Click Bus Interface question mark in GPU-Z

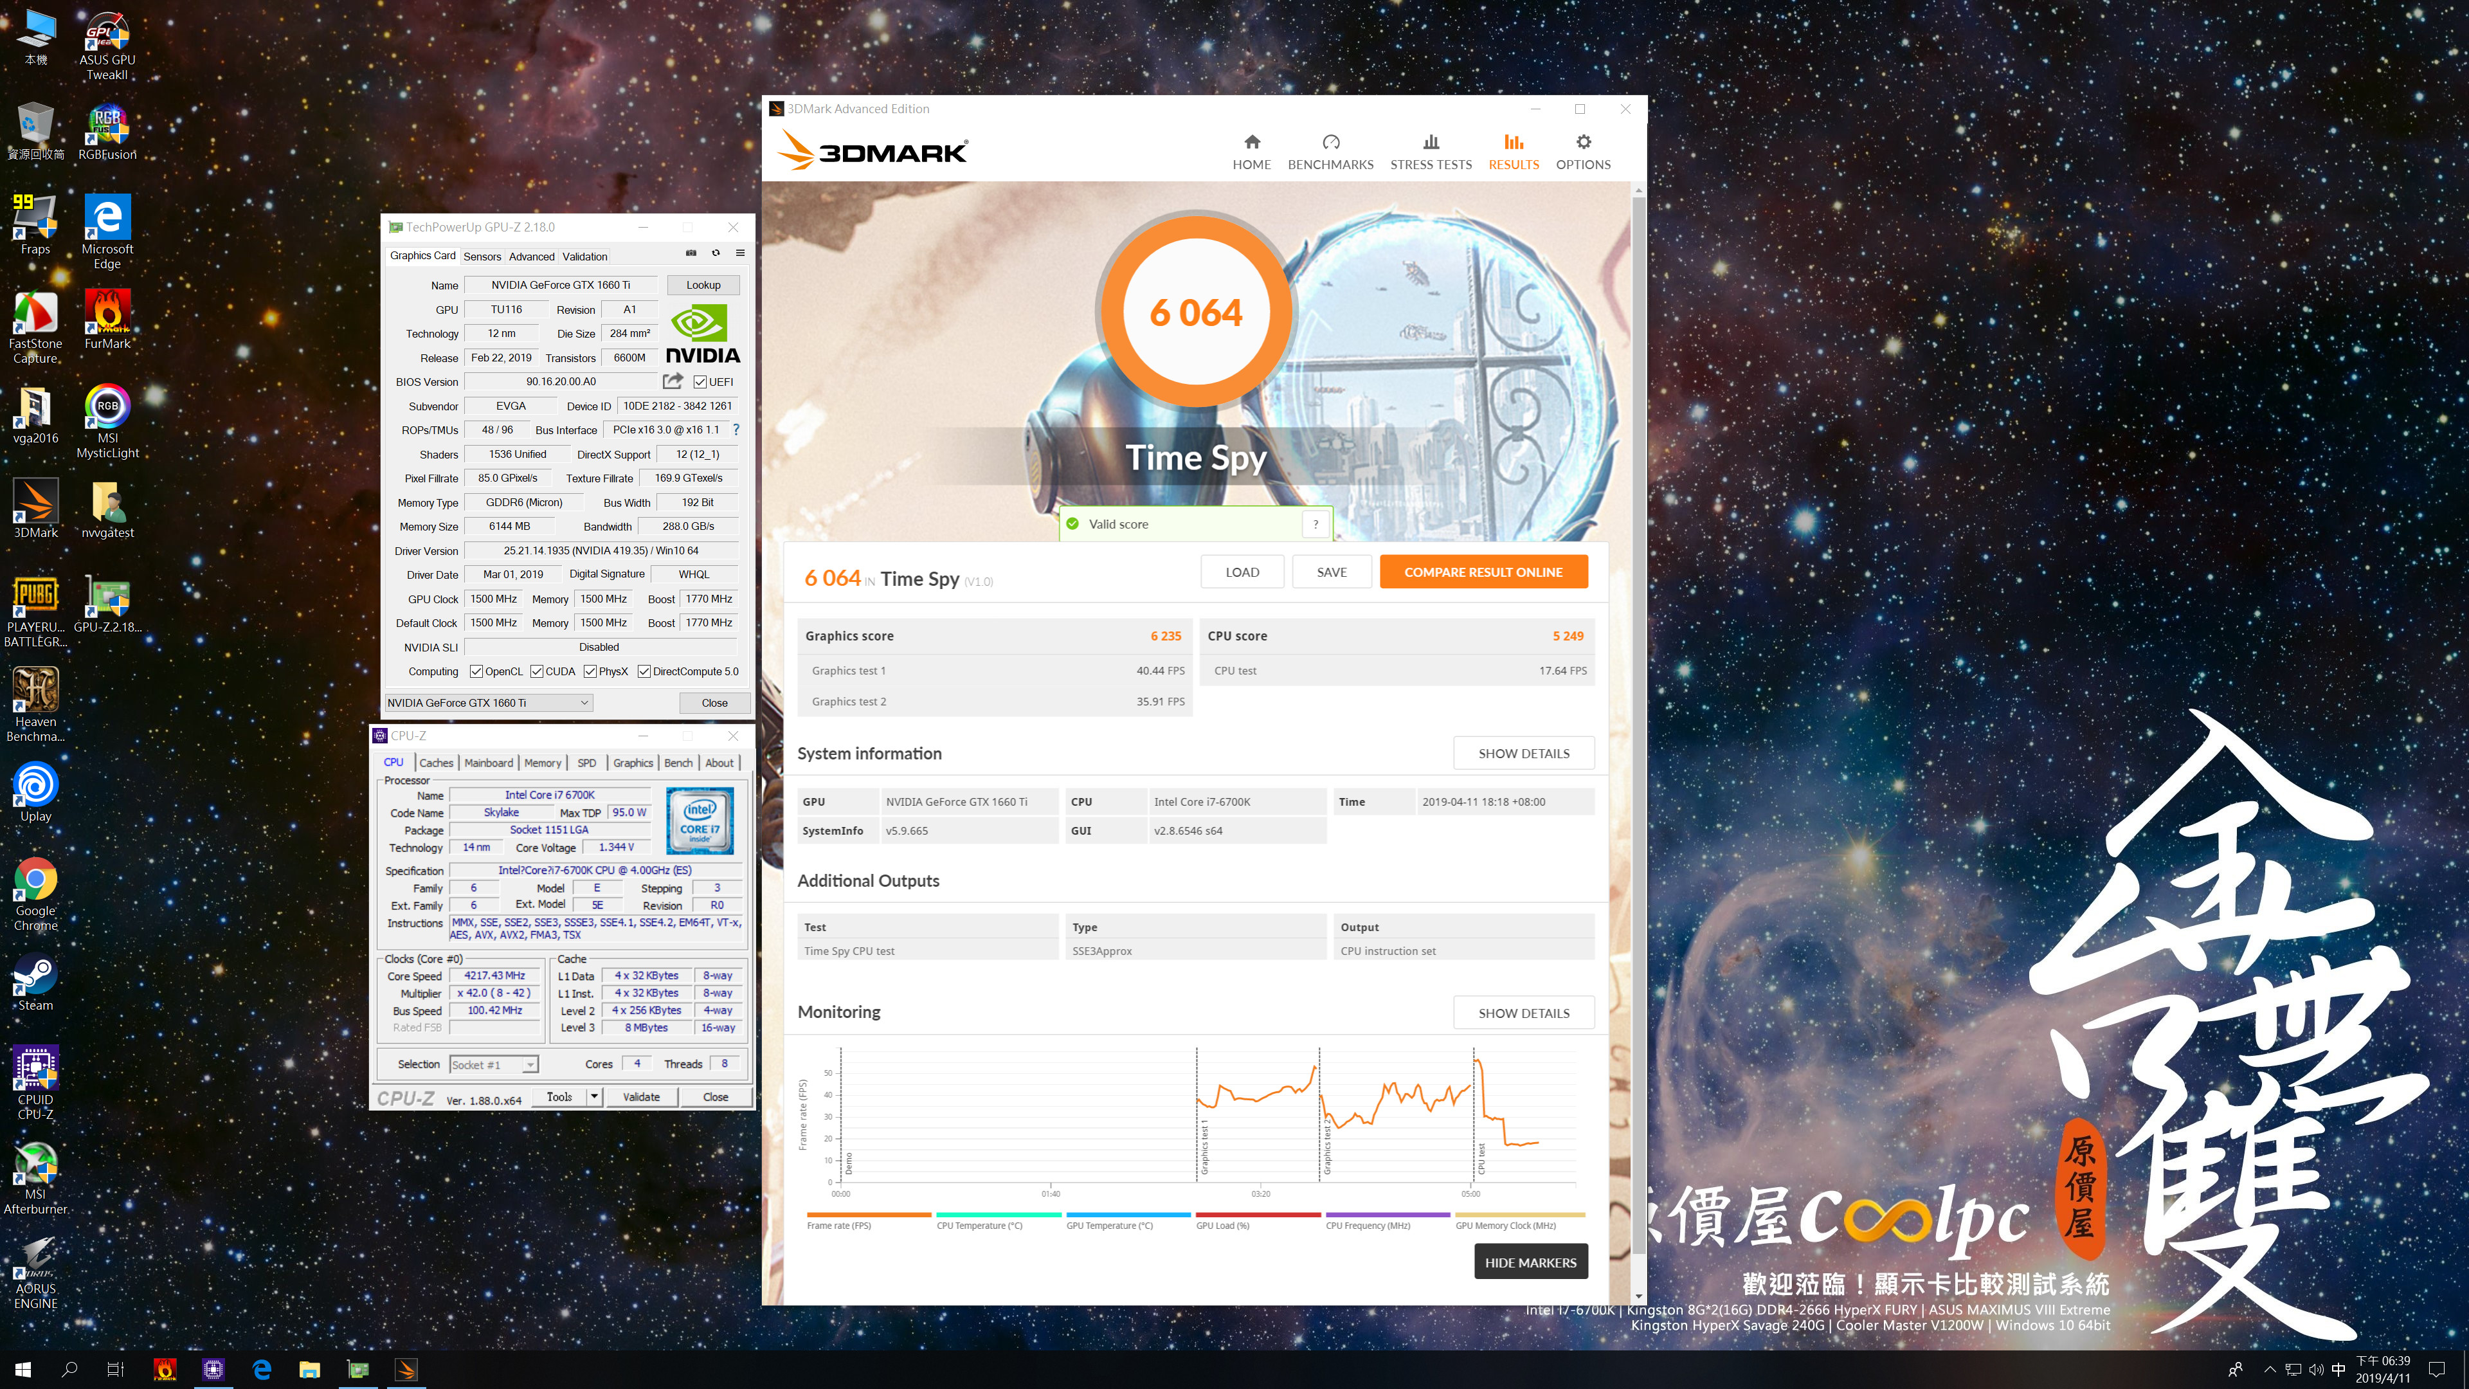[x=736, y=430]
